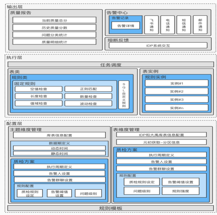The height and width of the screenshot is (215, 217).
Task: Select the 实例#n box
Action: [177, 108]
